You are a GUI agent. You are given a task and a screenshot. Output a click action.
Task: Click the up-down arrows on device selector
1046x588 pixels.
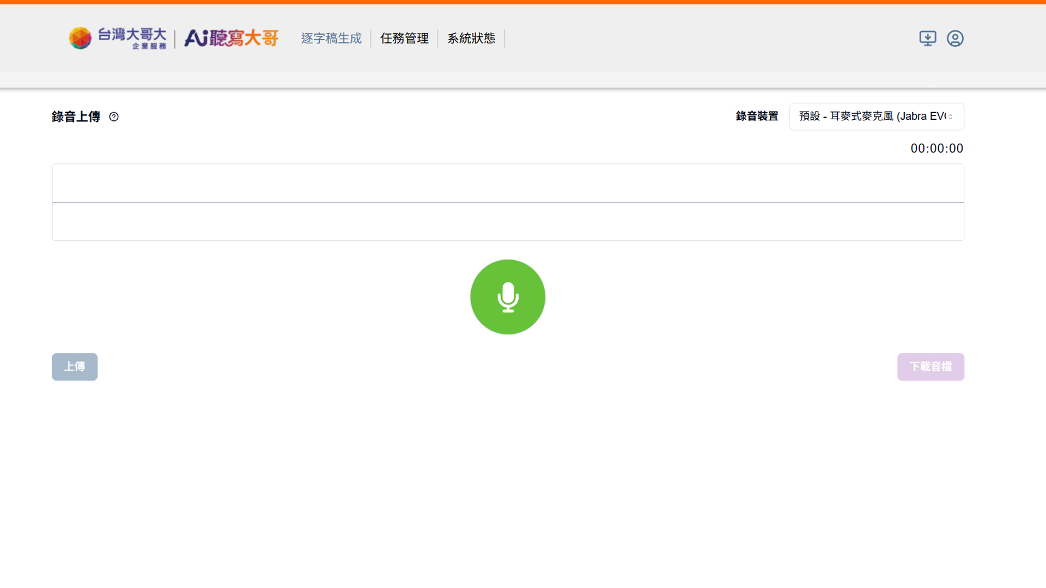tap(951, 117)
